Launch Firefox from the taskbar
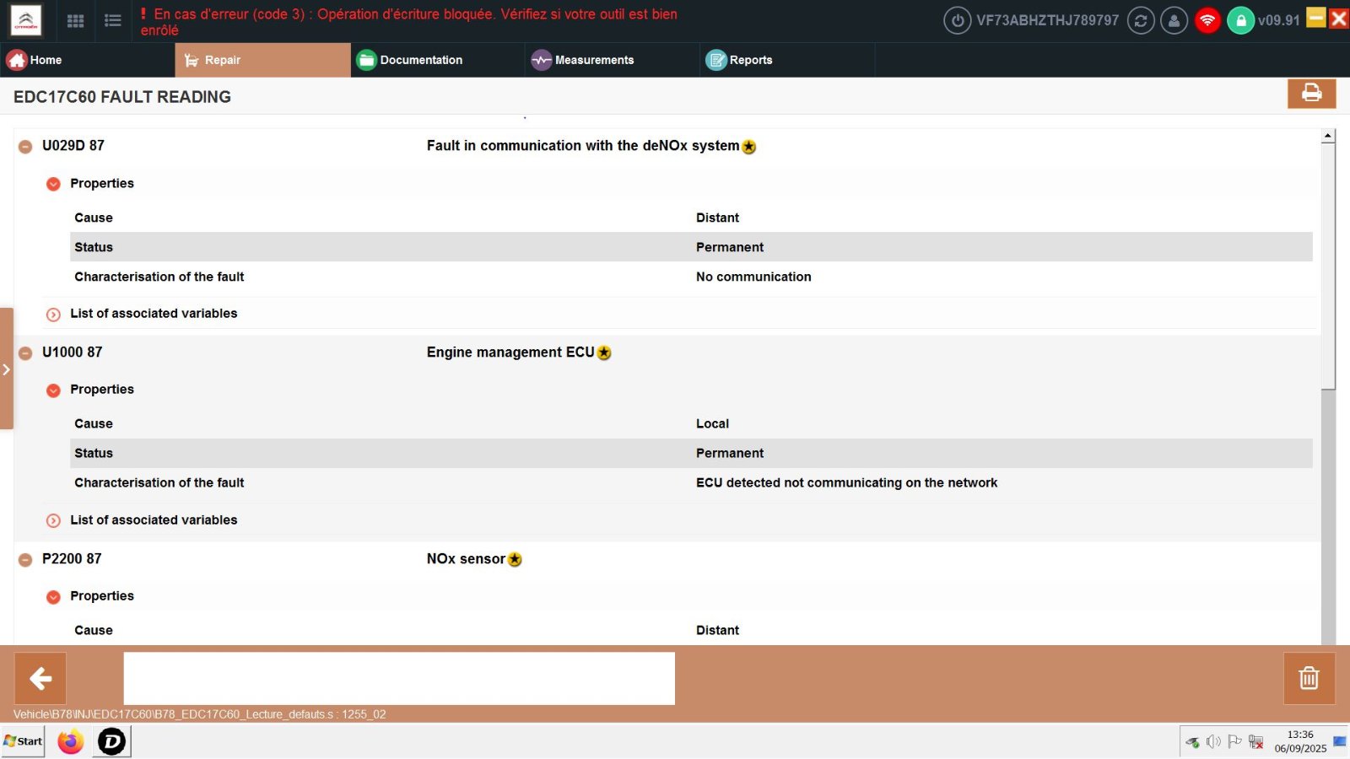 click(x=71, y=741)
